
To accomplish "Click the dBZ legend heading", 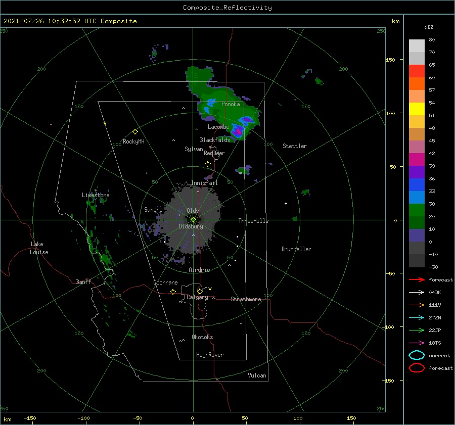I will click(429, 27).
